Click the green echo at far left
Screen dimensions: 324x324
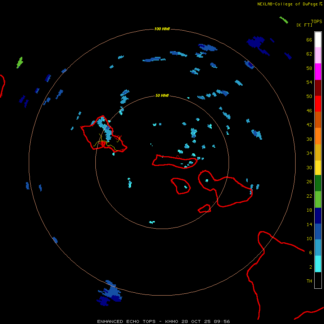pos(20,62)
